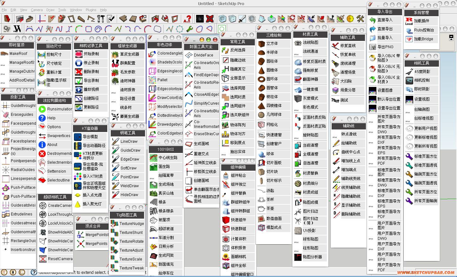Open the 相机控制 camera control icon

(409, 81)
